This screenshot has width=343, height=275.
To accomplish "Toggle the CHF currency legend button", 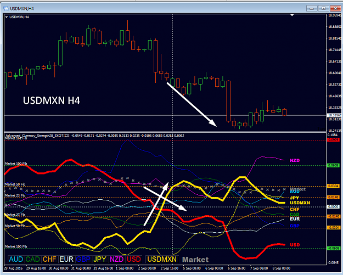I will (49, 259).
